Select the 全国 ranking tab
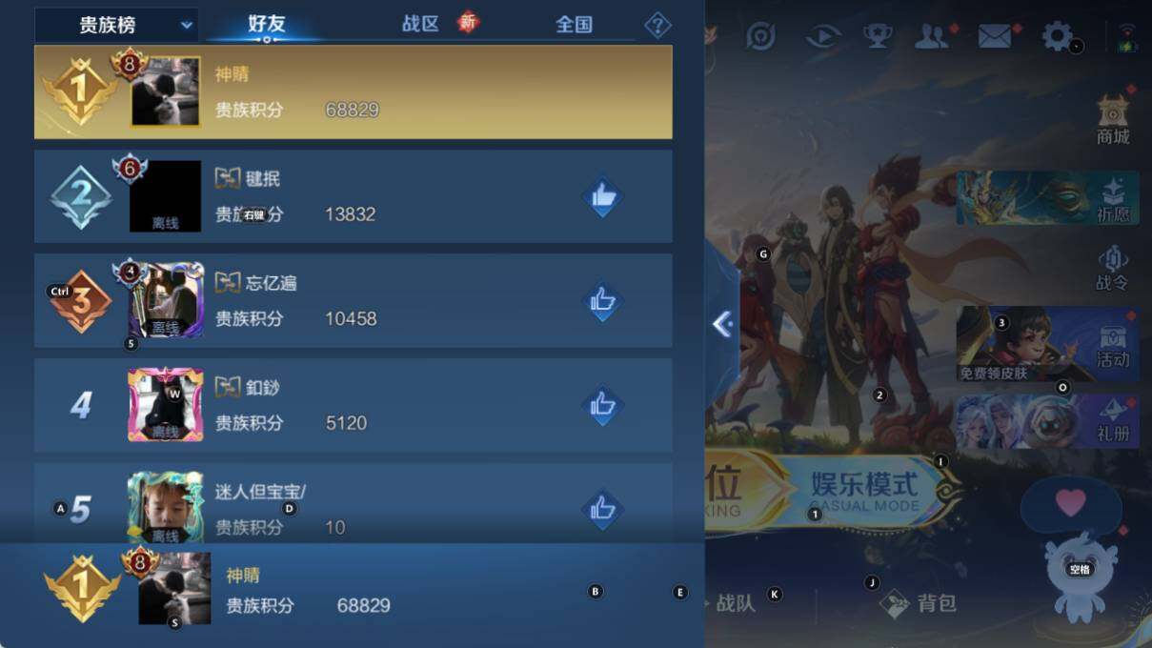Screen dimensions: 1152x648 pyautogui.click(x=575, y=24)
